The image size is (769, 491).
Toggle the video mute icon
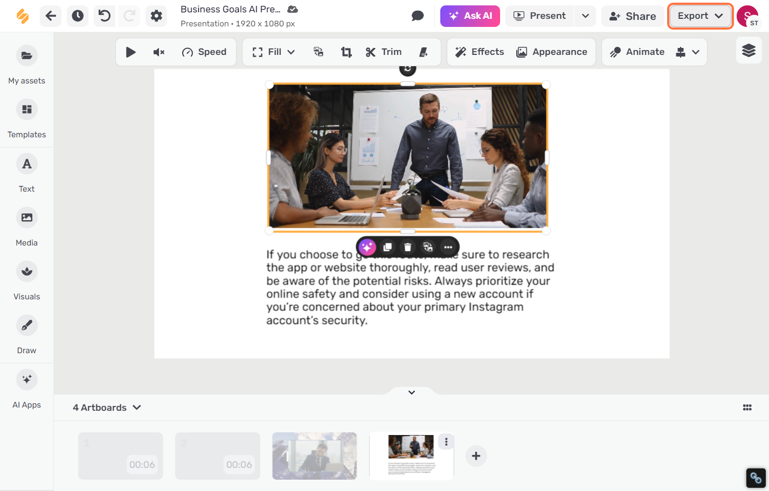point(159,52)
